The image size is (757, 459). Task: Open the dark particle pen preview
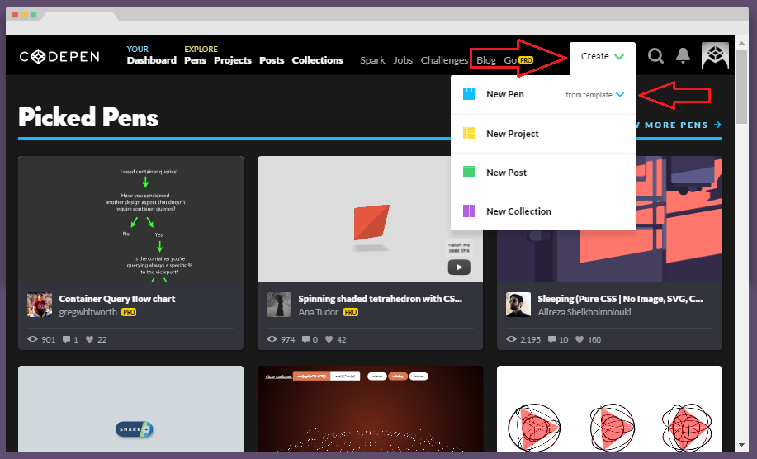(x=371, y=409)
